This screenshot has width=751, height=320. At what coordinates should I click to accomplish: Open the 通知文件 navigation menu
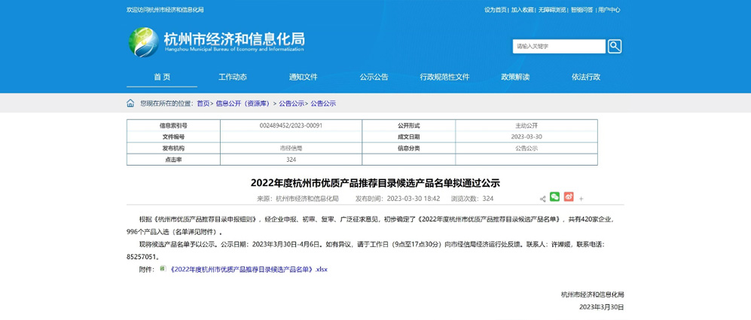click(304, 77)
